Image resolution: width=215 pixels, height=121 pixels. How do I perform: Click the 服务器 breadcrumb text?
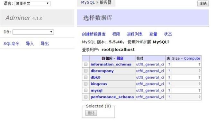click(106, 3)
